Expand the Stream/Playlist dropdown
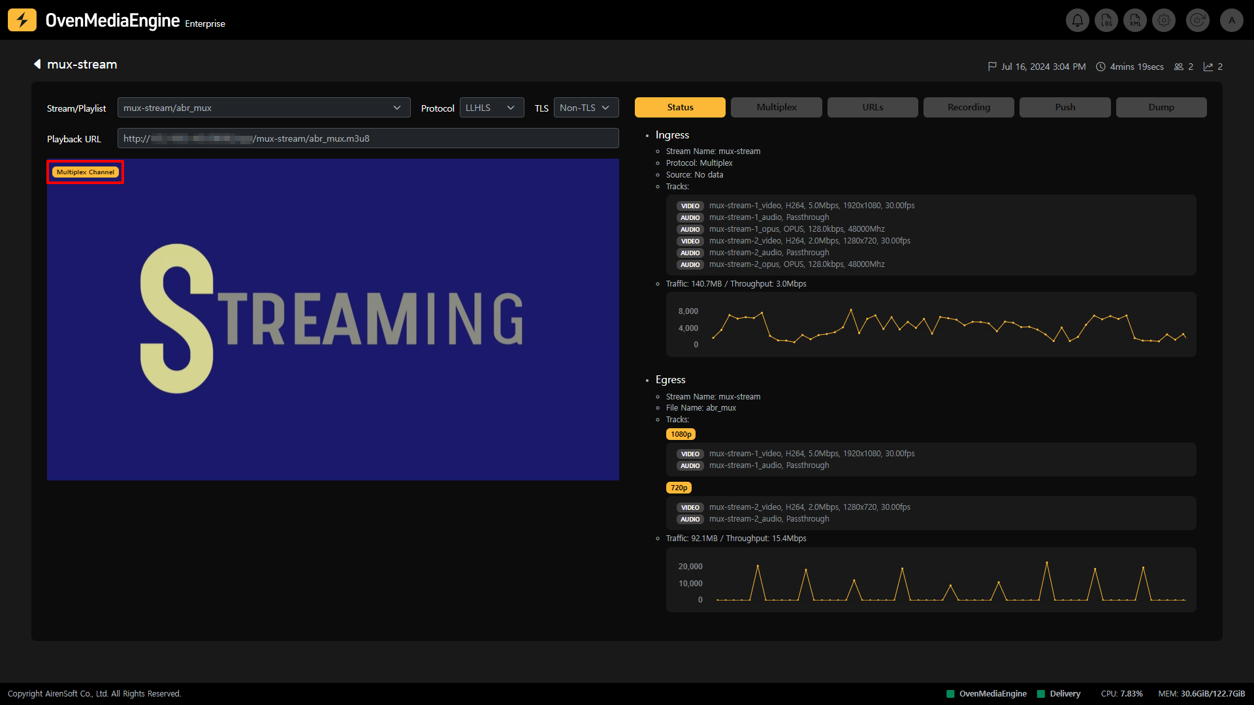Screen dimensions: 1254x705 coord(264,108)
